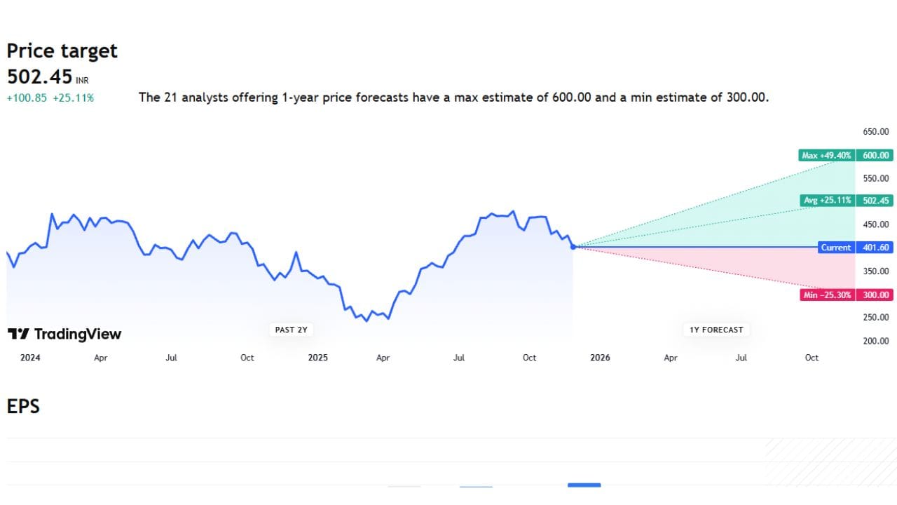Click the 2024 time axis label
This screenshot has height=505, width=897.
coord(30,358)
